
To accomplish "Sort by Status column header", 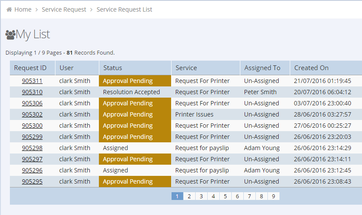I will point(113,68).
